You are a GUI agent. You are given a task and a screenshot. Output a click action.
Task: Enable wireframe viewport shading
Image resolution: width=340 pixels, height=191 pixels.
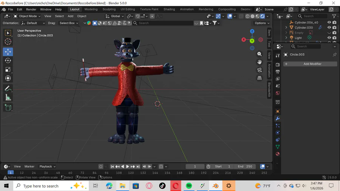click(x=247, y=16)
